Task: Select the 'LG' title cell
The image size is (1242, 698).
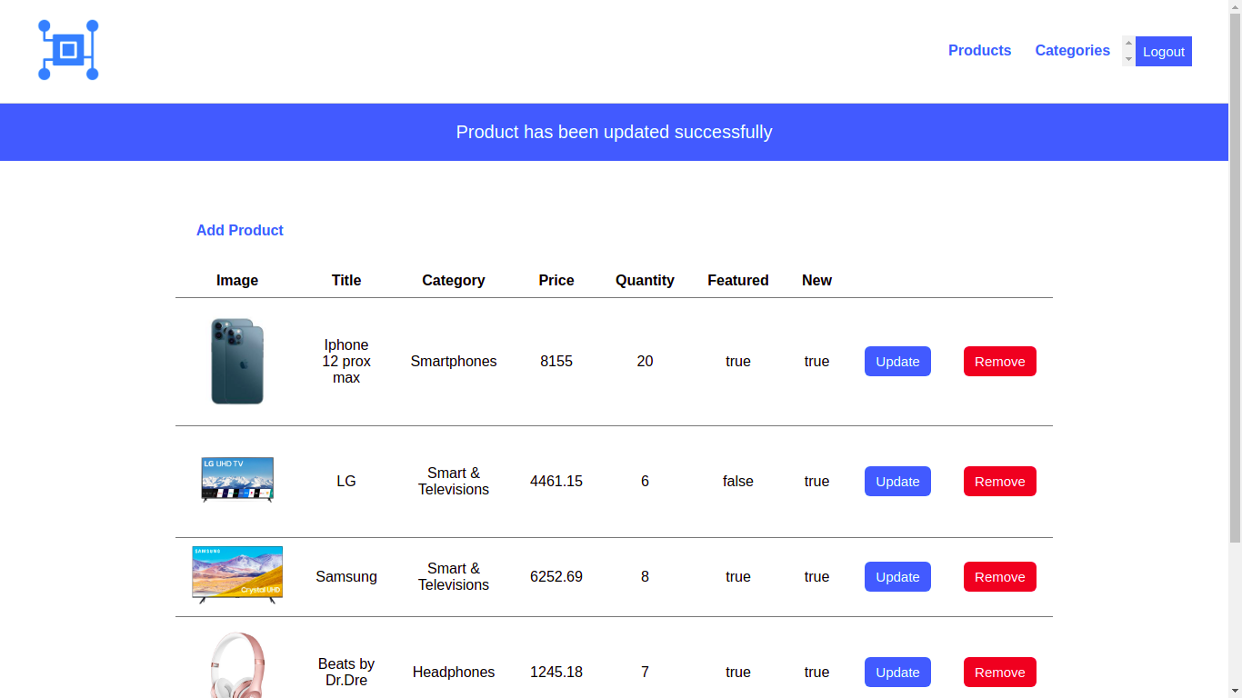Action: click(x=346, y=482)
